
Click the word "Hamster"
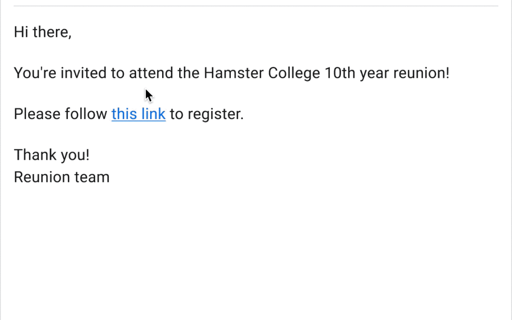234,73
